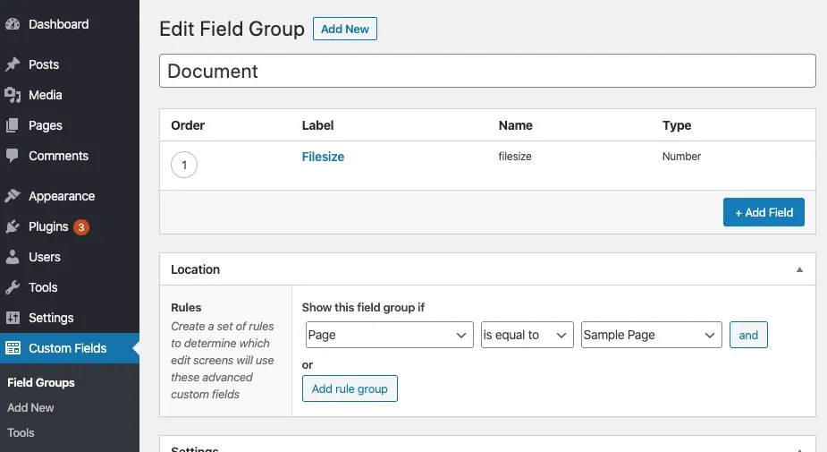Click the Plugins update count badge

(x=80, y=227)
